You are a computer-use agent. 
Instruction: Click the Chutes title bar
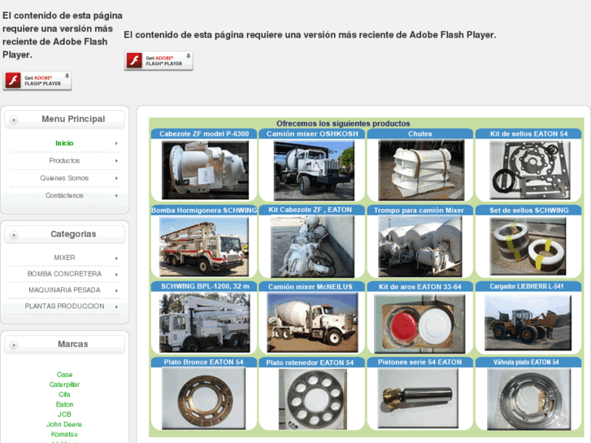click(x=420, y=134)
